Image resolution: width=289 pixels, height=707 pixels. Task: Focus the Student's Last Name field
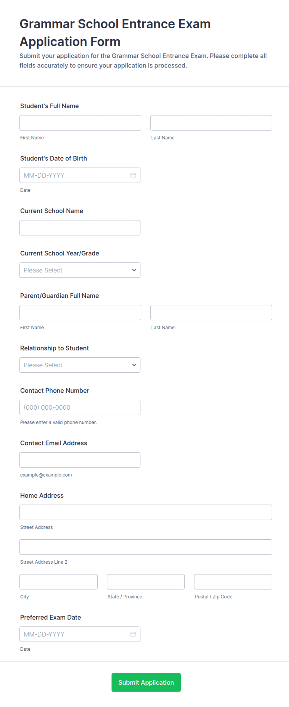tap(211, 123)
